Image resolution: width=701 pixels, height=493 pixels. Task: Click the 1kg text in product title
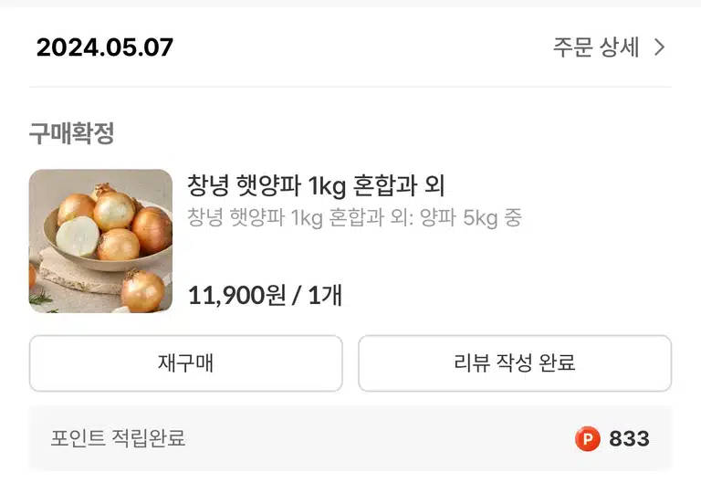coord(327,186)
